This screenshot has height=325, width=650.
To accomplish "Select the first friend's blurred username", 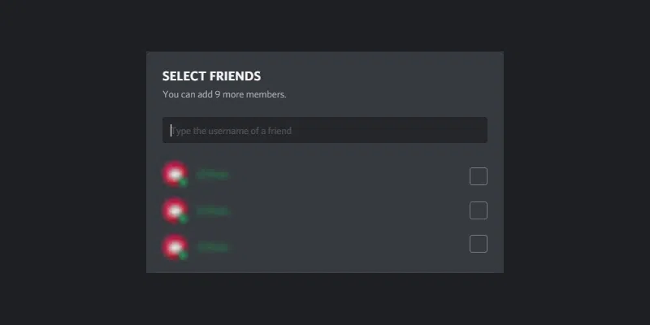I will coord(213,175).
